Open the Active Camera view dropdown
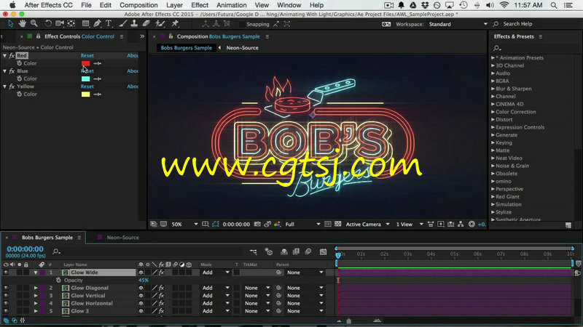The width and height of the screenshot is (583, 327). pos(368,225)
